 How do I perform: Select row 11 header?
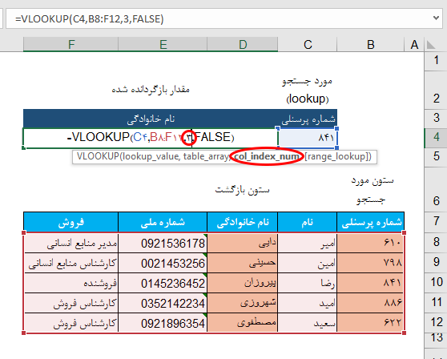click(x=436, y=302)
